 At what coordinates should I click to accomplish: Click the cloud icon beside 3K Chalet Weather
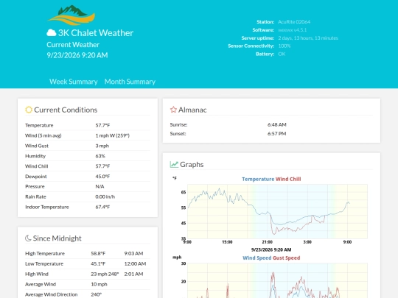point(52,32)
